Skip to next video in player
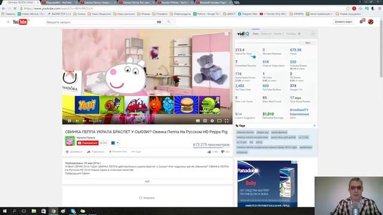The width and height of the screenshot is (383, 215). 77,121
